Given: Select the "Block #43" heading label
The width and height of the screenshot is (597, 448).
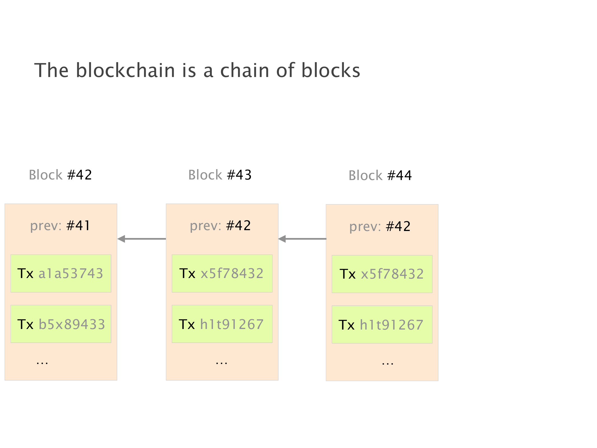Looking at the screenshot, I should point(220,175).
